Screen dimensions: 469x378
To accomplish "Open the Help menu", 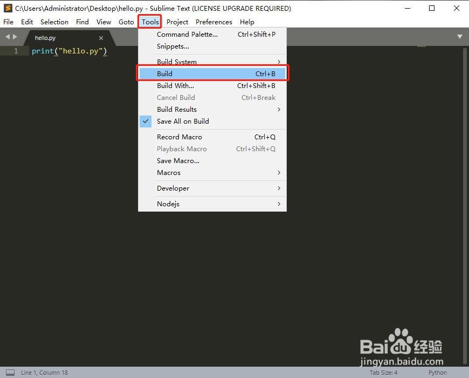I will click(x=247, y=22).
